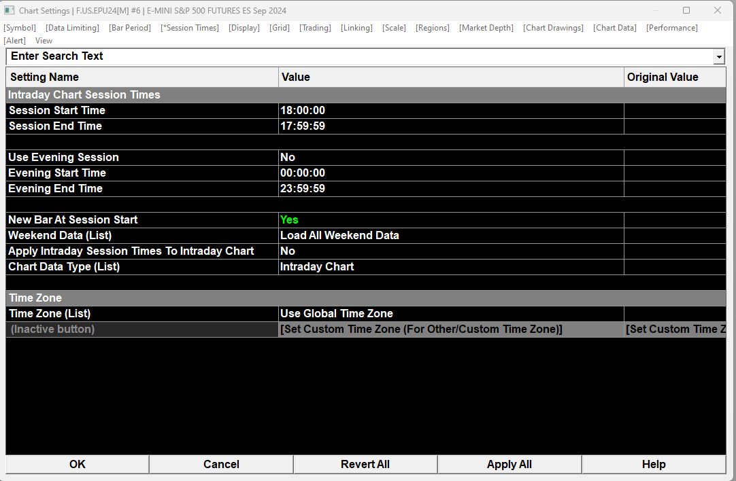Open the View menu
The image size is (736, 481).
coord(44,41)
